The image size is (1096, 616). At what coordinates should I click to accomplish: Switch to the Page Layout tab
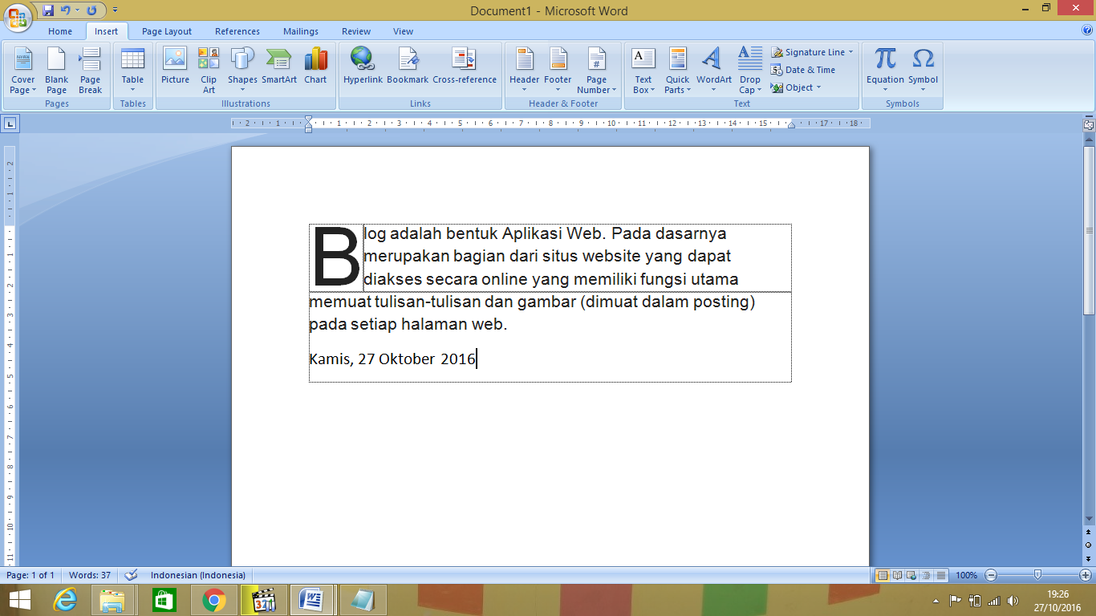(167, 31)
